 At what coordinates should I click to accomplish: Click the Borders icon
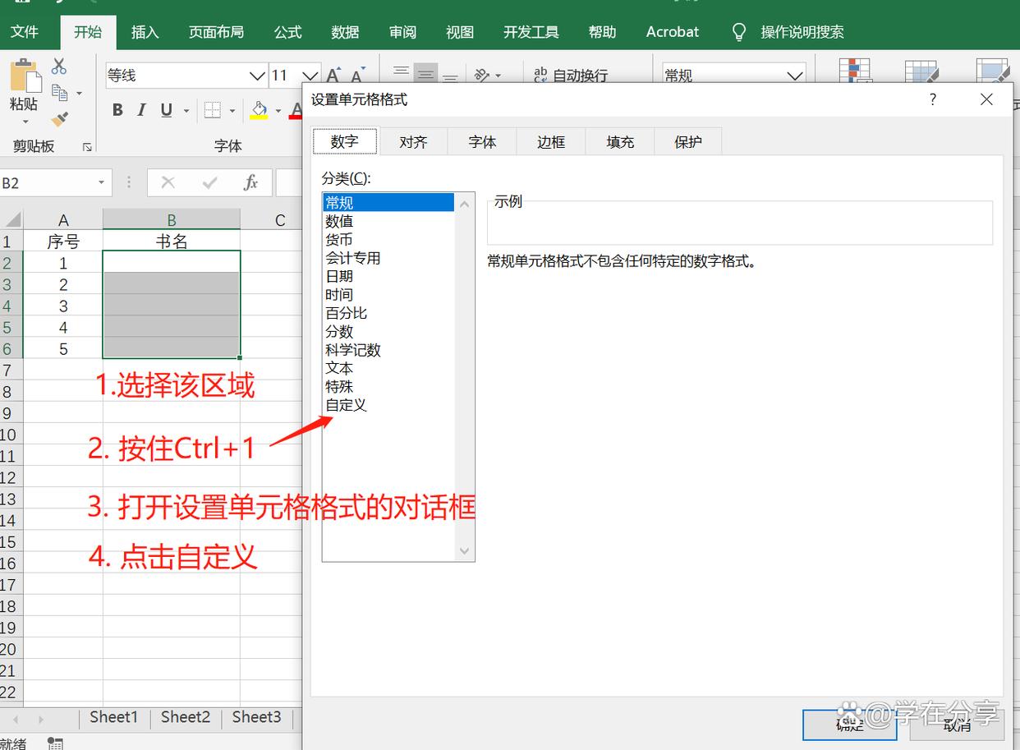click(x=213, y=110)
